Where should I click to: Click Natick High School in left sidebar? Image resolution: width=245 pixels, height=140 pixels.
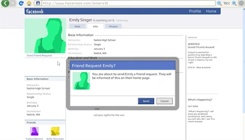coord(38,88)
